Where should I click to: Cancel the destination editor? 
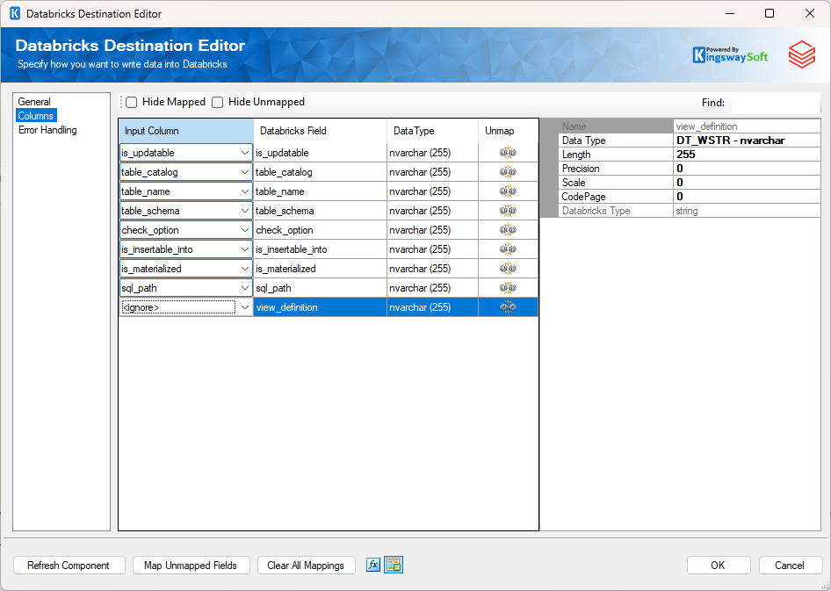790,566
